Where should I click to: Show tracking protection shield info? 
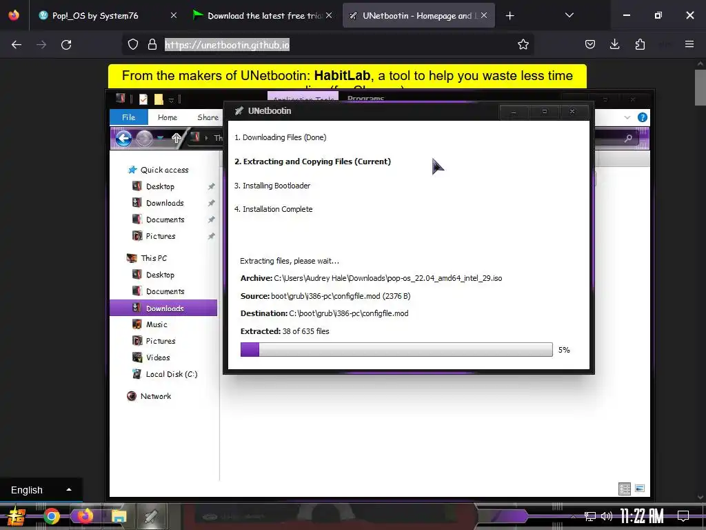click(x=133, y=44)
